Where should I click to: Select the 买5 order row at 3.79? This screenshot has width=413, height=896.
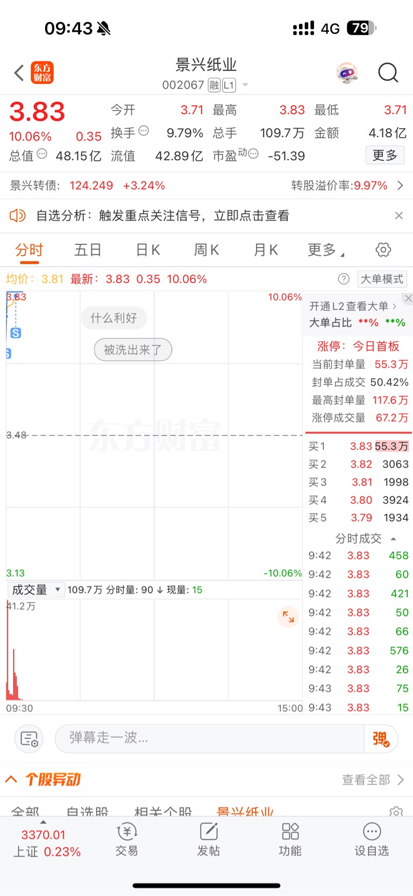pyautogui.click(x=358, y=518)
